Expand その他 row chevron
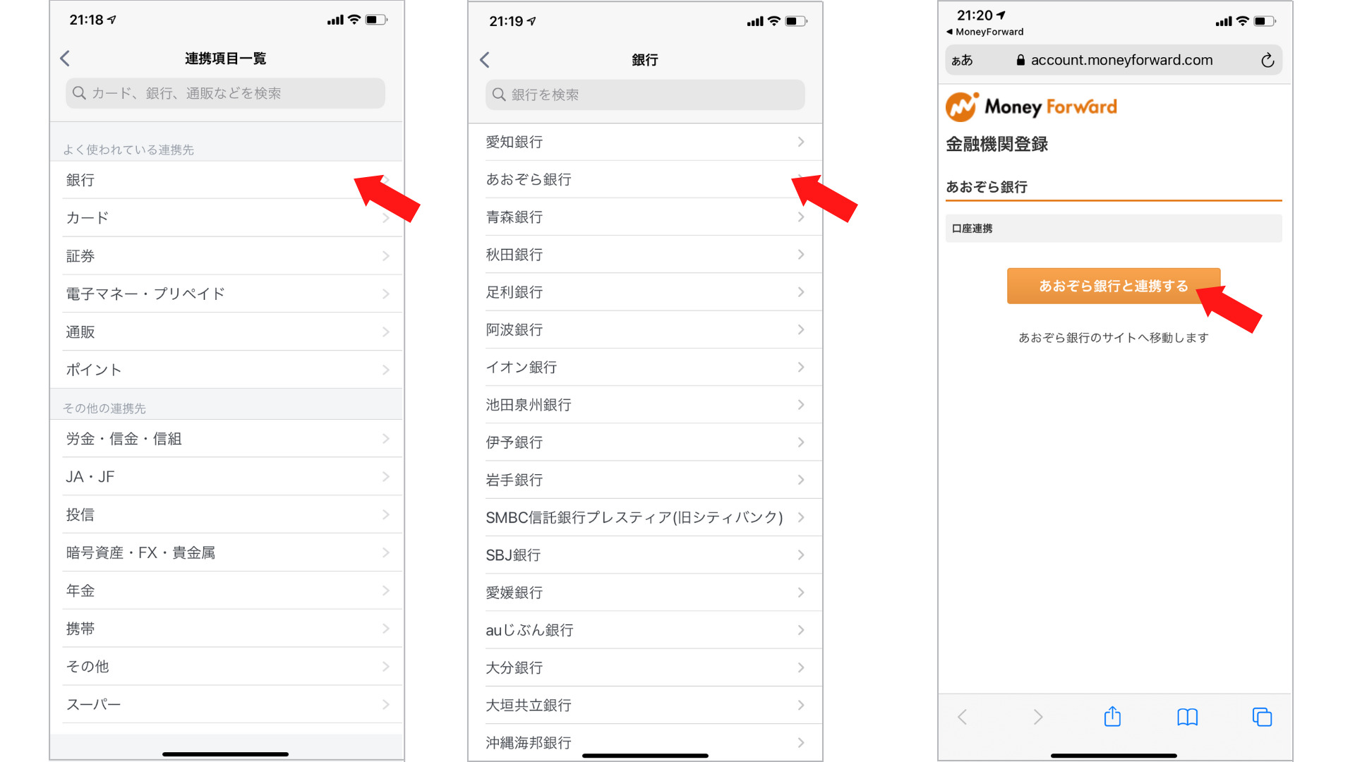1355x762 pixels. pos(386,667)
